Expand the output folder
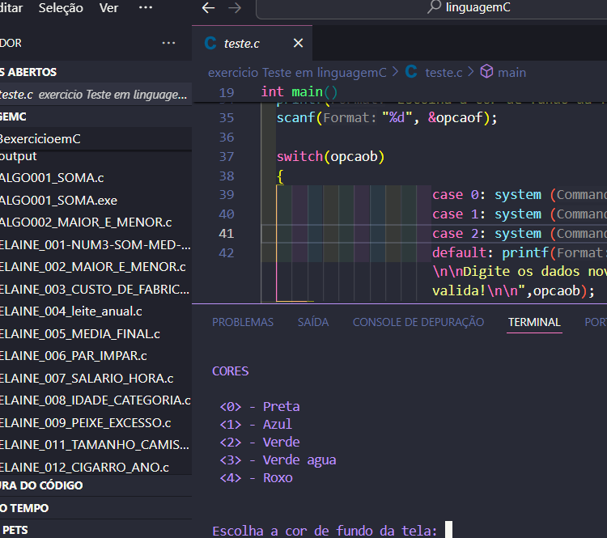Screen dimensions: 607x538 coord(96,156)
